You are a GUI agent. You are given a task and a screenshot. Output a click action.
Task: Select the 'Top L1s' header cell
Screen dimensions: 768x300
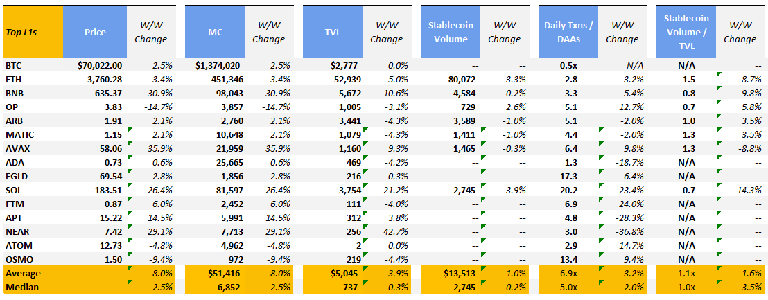pyautogui.click(x=33, y=32)
